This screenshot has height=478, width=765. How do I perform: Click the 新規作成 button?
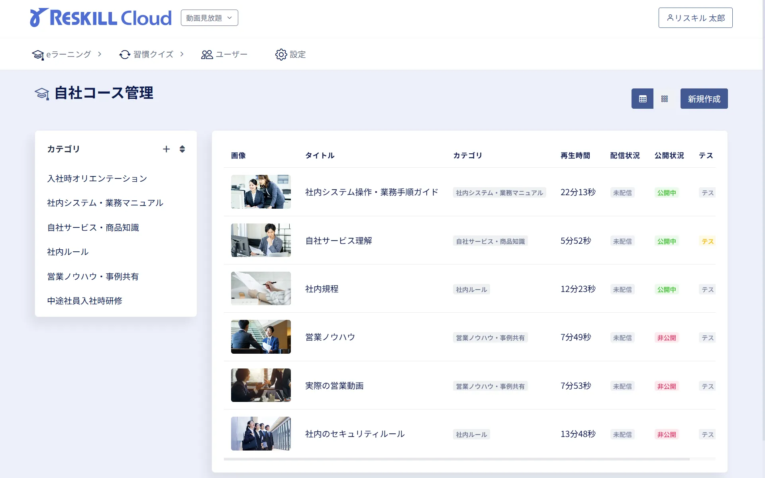coord(704,99)
